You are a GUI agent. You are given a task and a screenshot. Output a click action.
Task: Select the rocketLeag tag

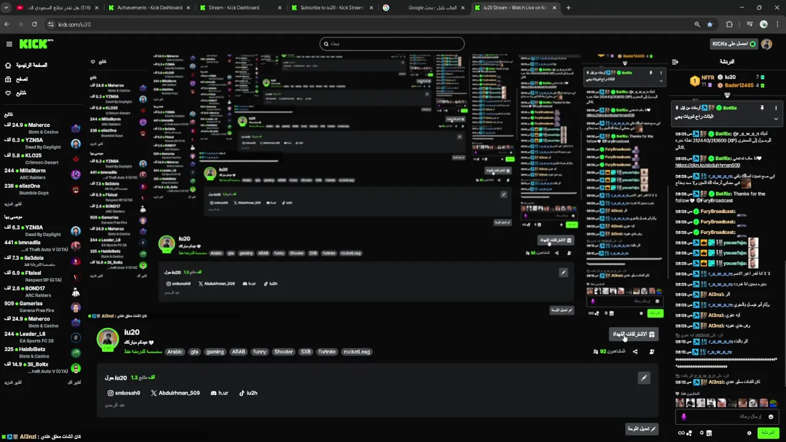coord(357,352)
